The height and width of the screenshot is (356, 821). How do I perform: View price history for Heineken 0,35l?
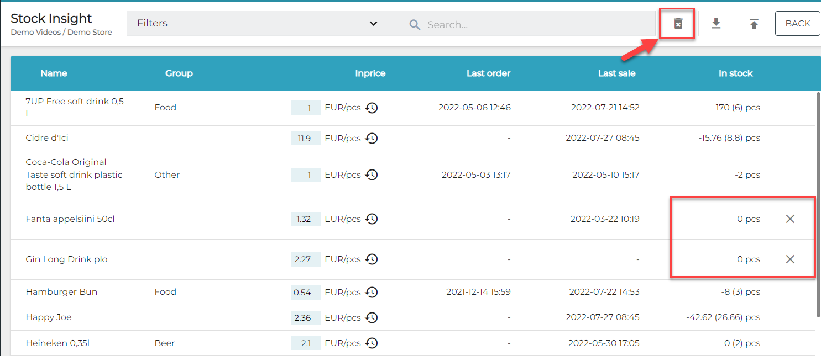pyautogui.click(x=372, y=343)
